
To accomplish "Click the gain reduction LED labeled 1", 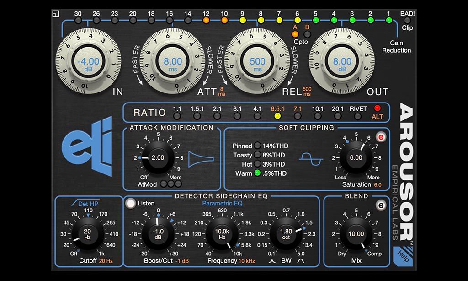I will (389, 20).
